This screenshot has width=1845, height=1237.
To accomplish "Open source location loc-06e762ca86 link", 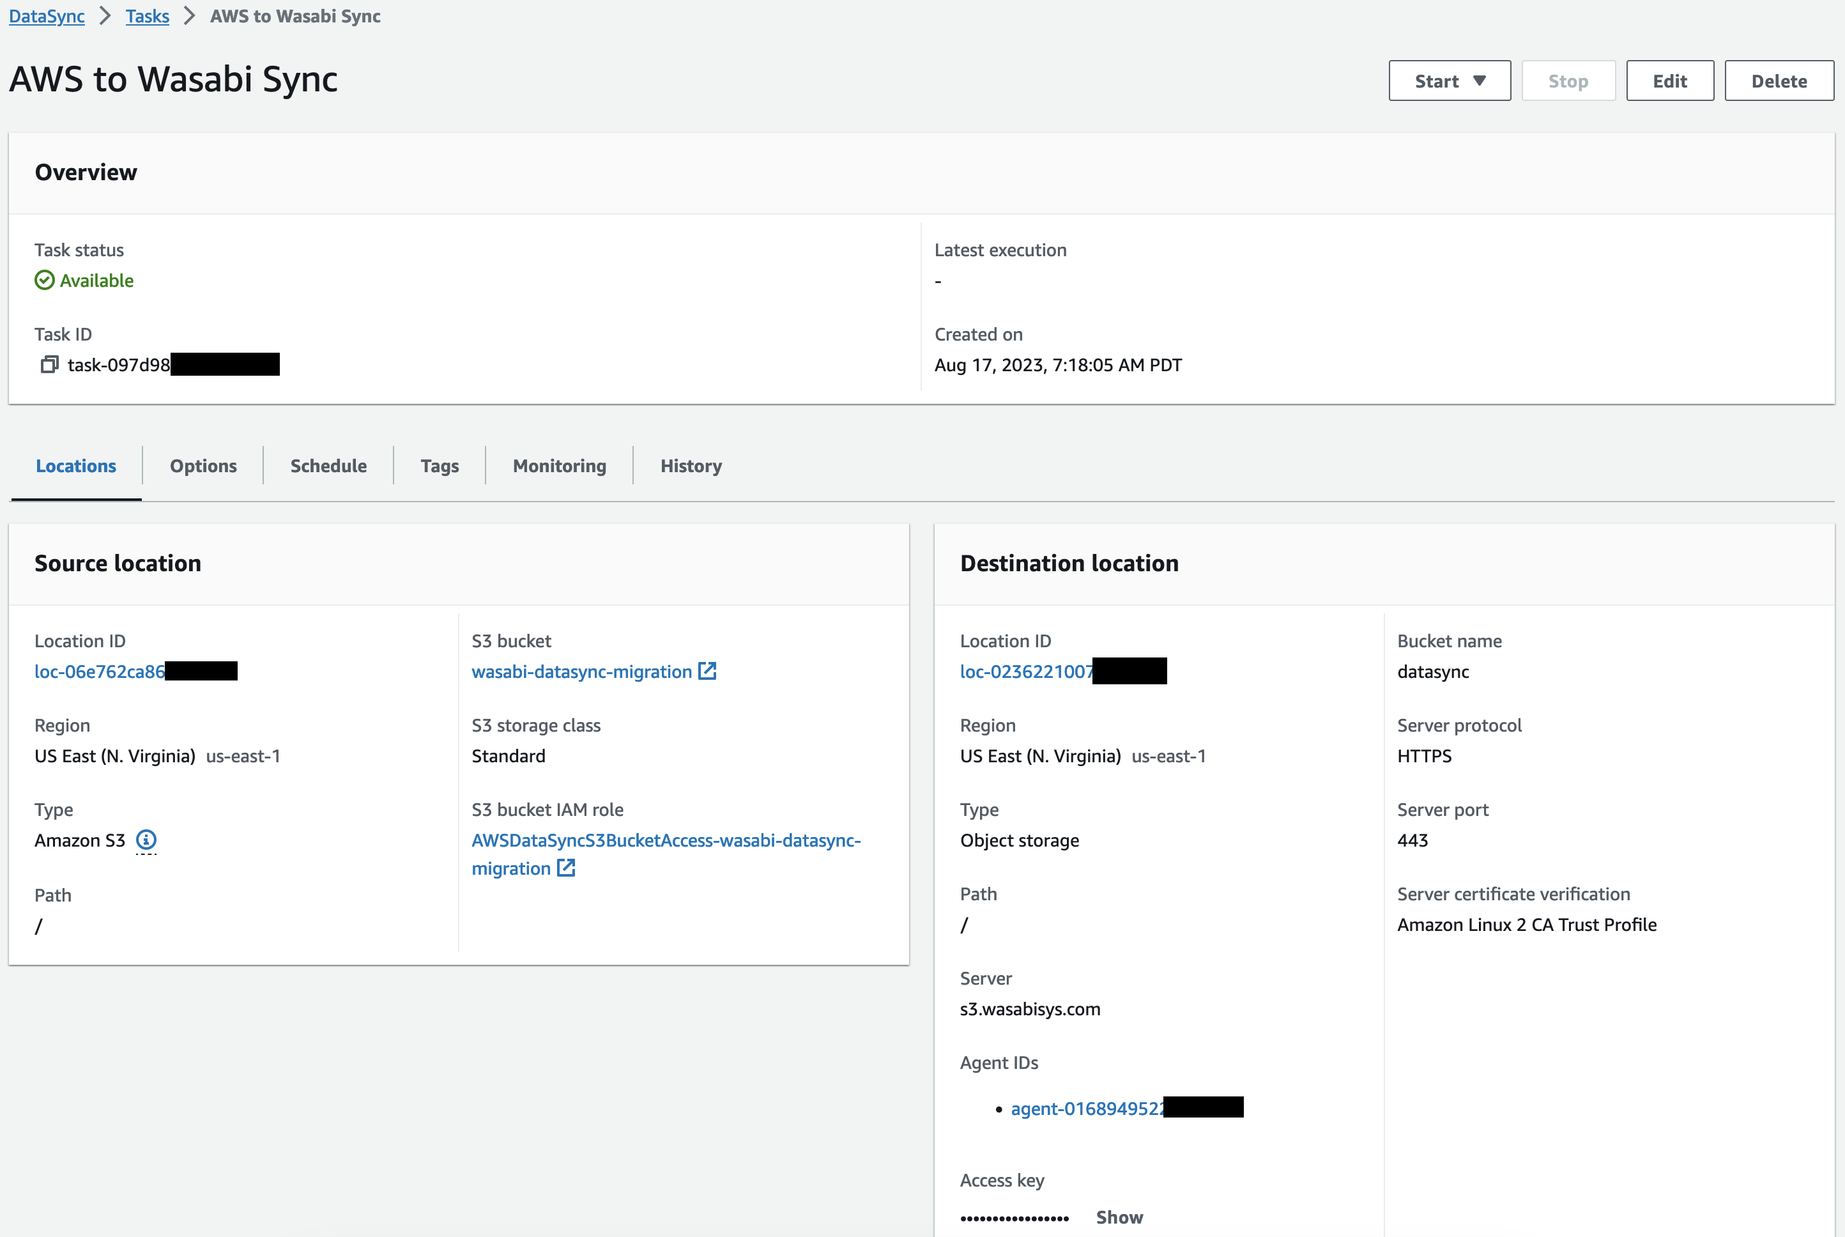I will [100, 672].
